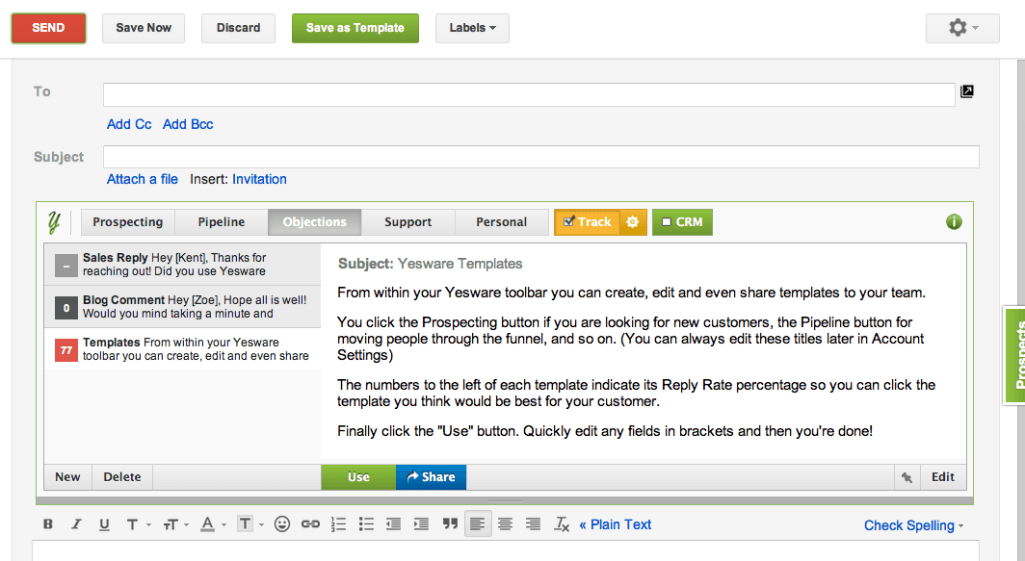The width and height of the screenshot is (1025, 561).
Task: Toggle the Track checkbox
Action: tap(568, 222)
